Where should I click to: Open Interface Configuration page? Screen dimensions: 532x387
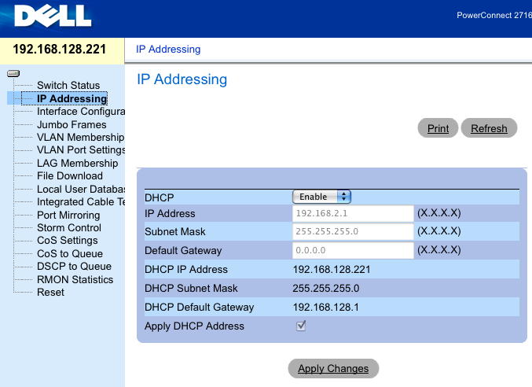pos(81,112)
